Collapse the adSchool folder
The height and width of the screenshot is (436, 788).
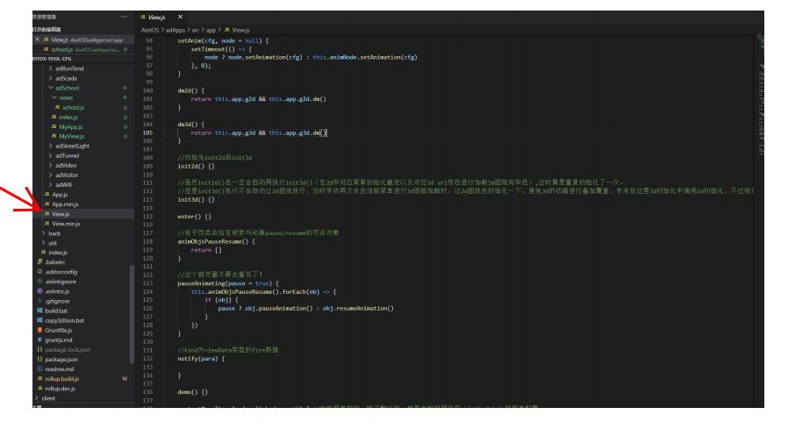[x=67, y=88]
